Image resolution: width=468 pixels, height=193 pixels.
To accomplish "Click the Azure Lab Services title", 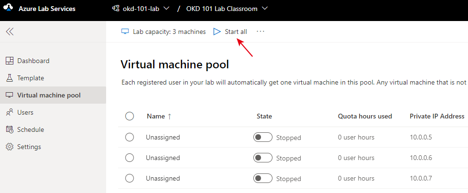I will tap(47, 9).
